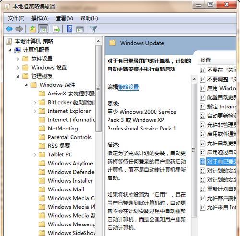Click tree pane scrollbar up arrow
Image resolution: width=240 pixels, height=236 pixels.
[x=98, y=41]
